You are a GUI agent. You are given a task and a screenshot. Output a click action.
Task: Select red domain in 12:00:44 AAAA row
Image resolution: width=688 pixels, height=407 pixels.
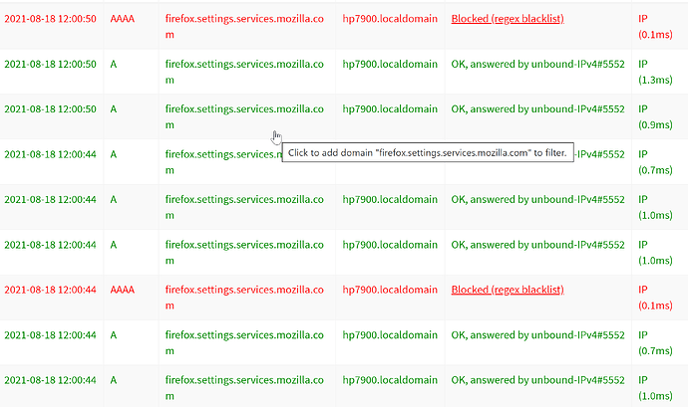point(244,290)
